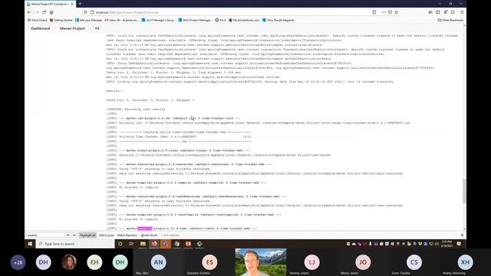Screen dimensions: 491x276
Task: Open the library icon in toolbar
Action: pyautogui.click(x=430, y=12)
